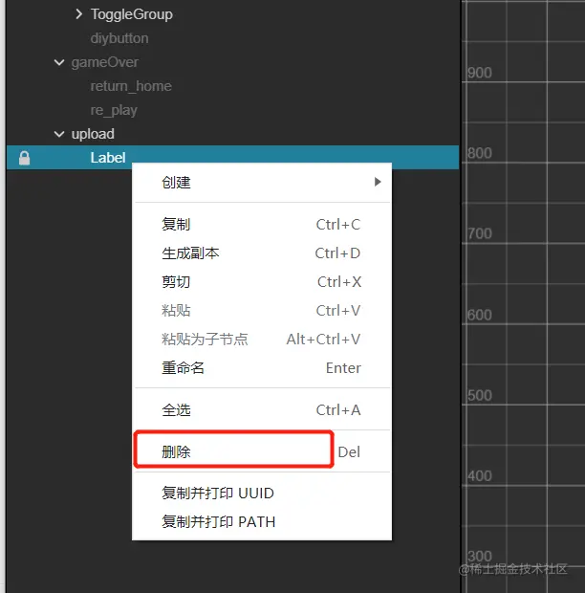Choose 全选 from the context menu
The height and width of the screenshot is (593, 585).
pyautogui.click(x=262, y=410)
